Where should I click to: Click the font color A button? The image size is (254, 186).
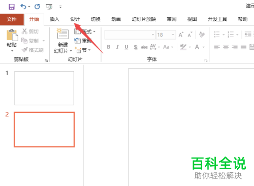[x=197, y=47]
